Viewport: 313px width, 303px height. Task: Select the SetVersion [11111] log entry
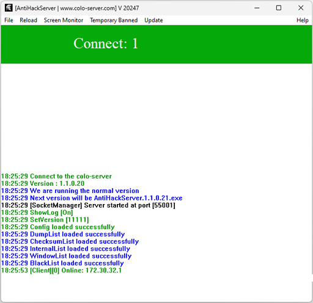45,220
